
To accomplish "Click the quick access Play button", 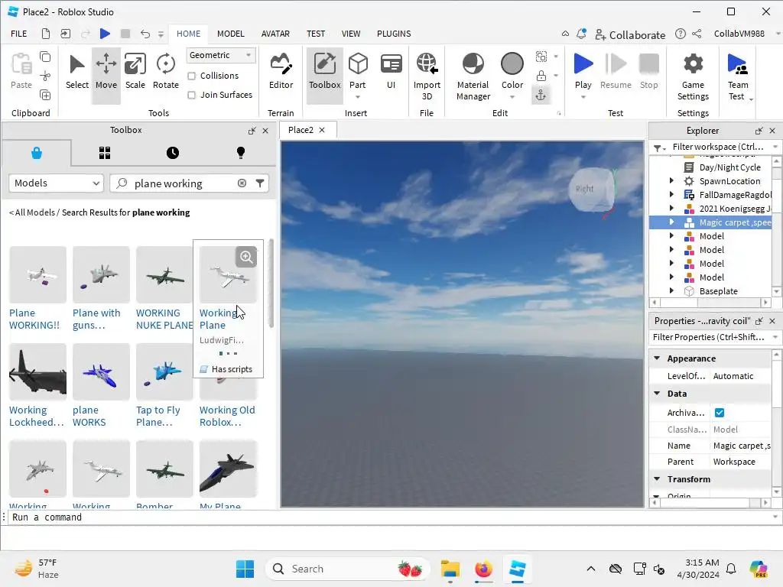I will [105, 34].
